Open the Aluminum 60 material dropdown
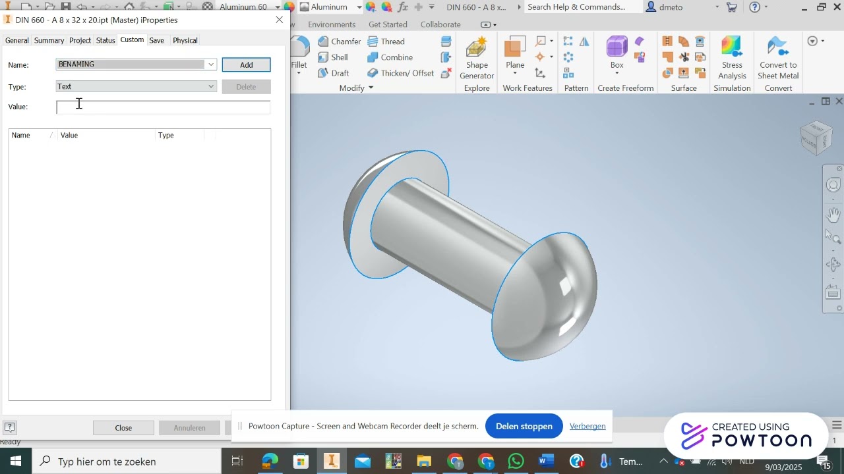844x474 pixels. click(x=278, y=7)
